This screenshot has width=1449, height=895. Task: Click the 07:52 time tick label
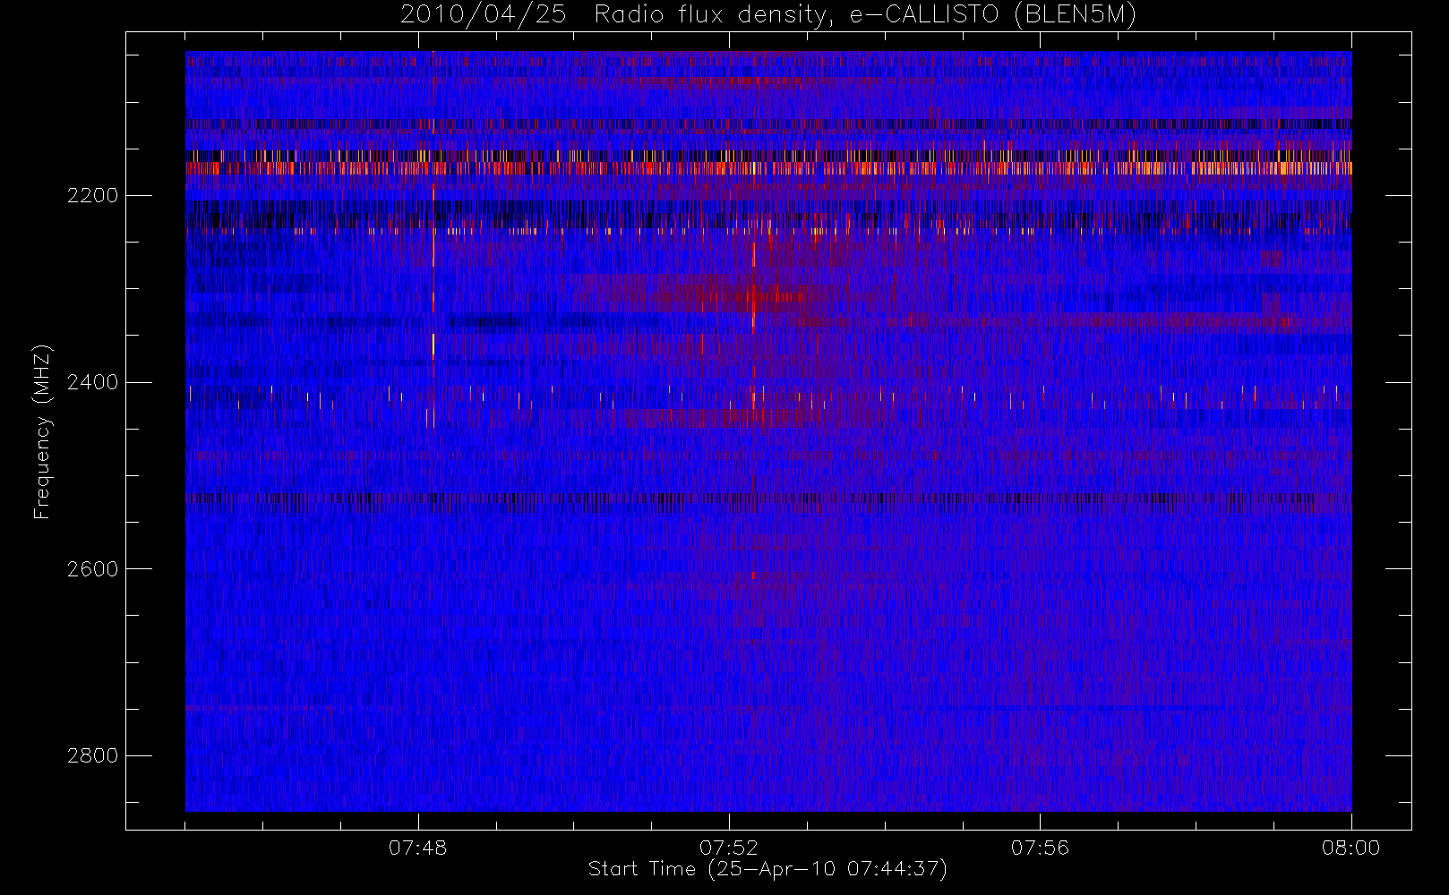coord(728,848)
